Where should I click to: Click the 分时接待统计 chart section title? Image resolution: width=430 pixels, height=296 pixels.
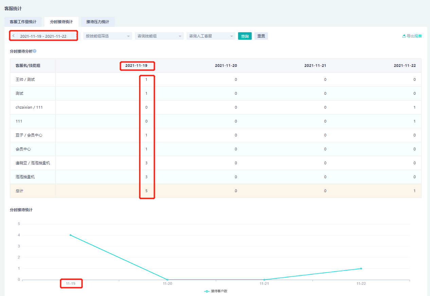tap(21, 210)
